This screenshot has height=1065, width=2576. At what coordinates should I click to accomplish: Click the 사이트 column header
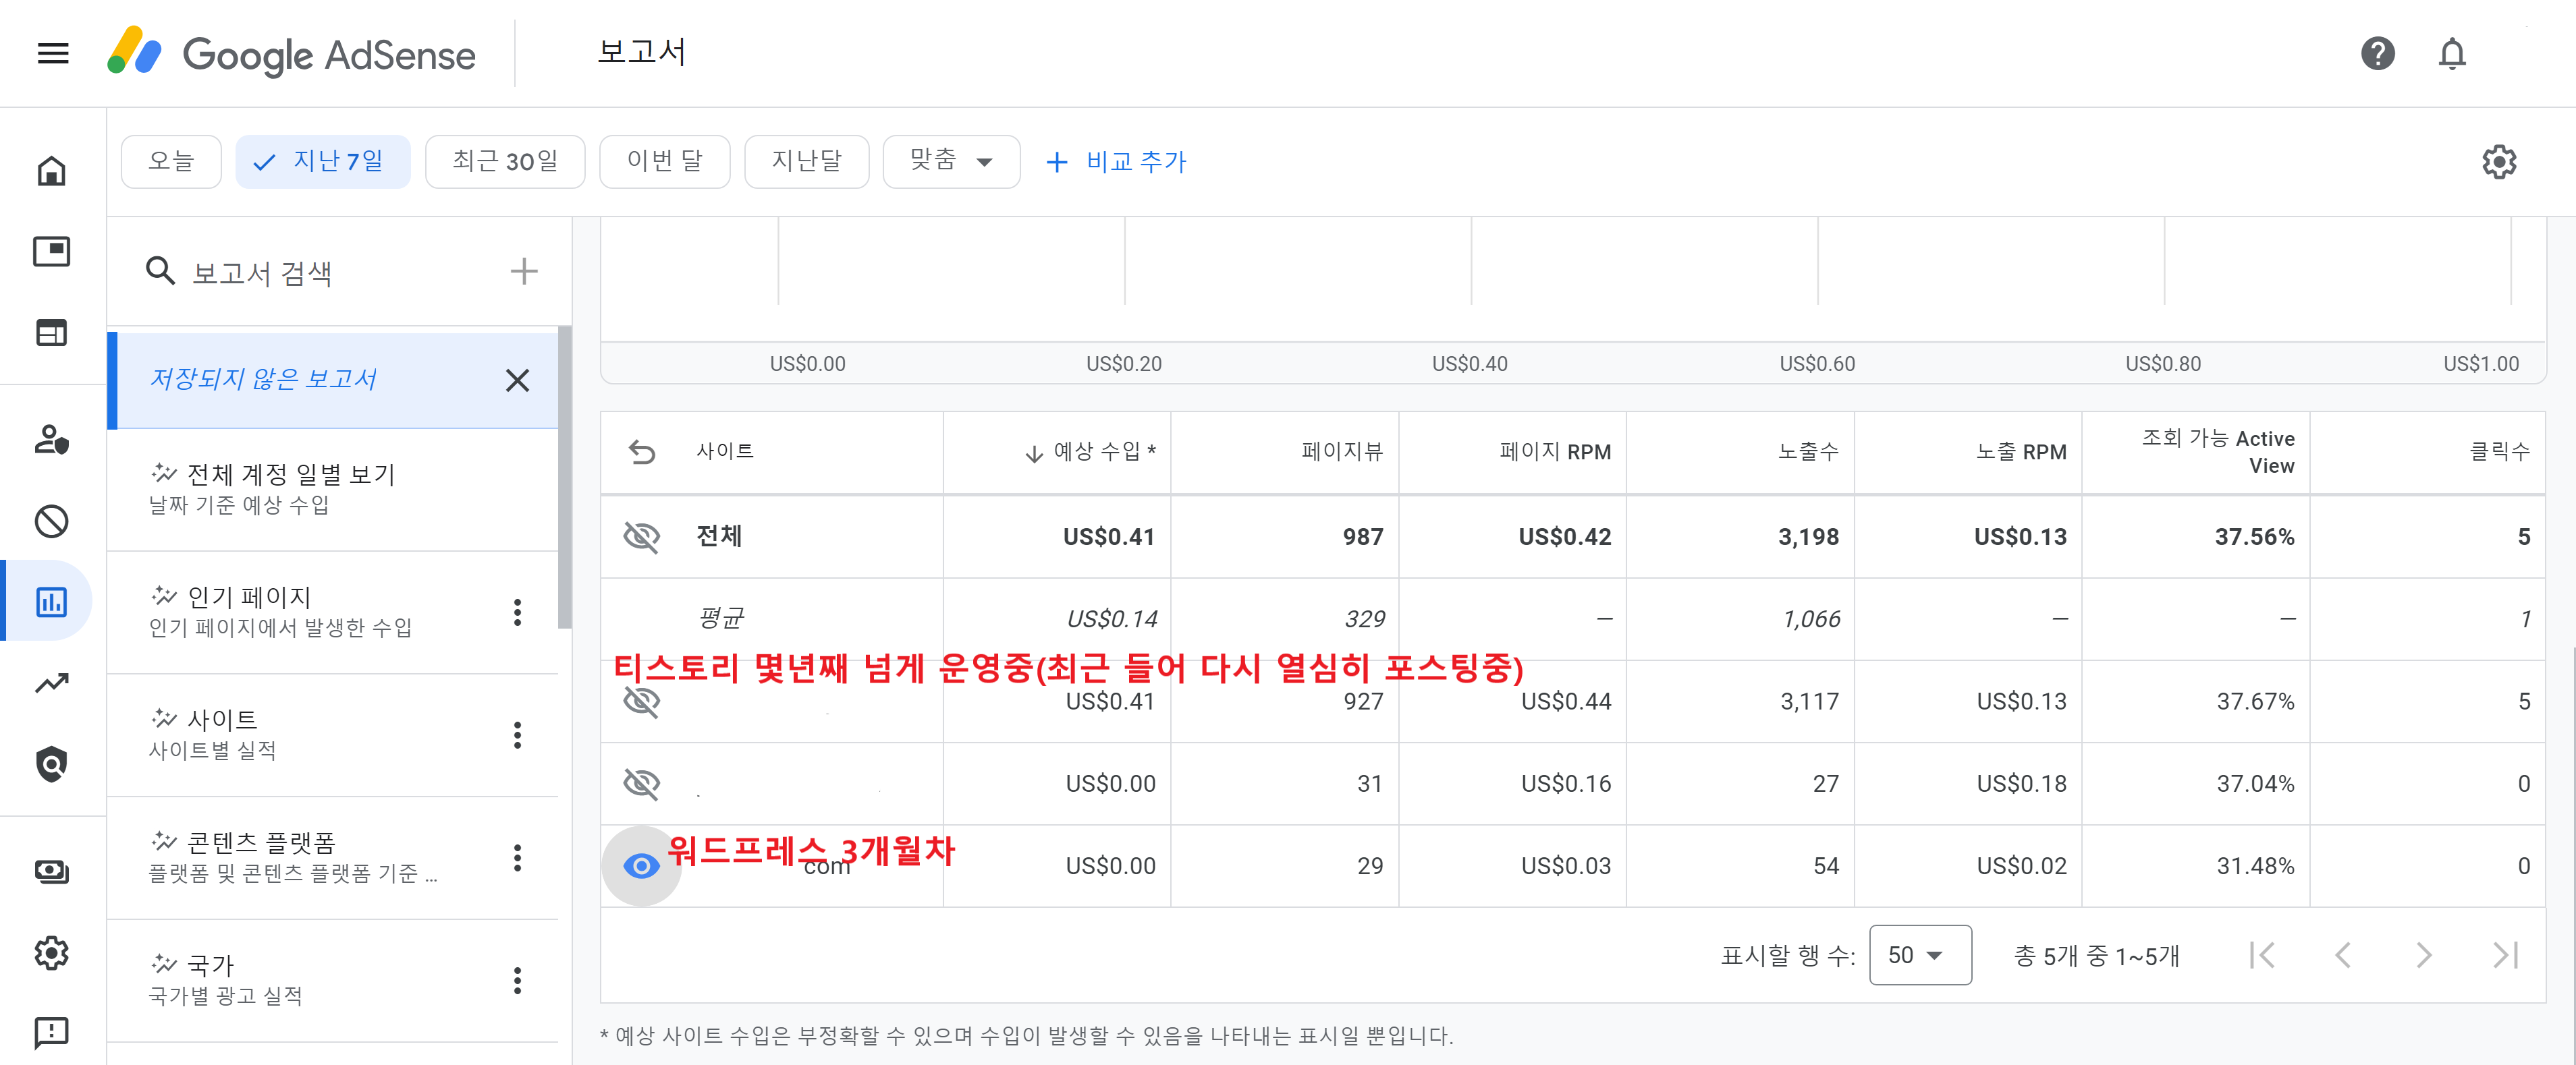click(x=725, y=452)
